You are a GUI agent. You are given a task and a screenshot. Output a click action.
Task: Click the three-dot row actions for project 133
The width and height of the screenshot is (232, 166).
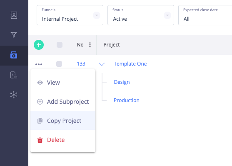[x=39, y=64]
